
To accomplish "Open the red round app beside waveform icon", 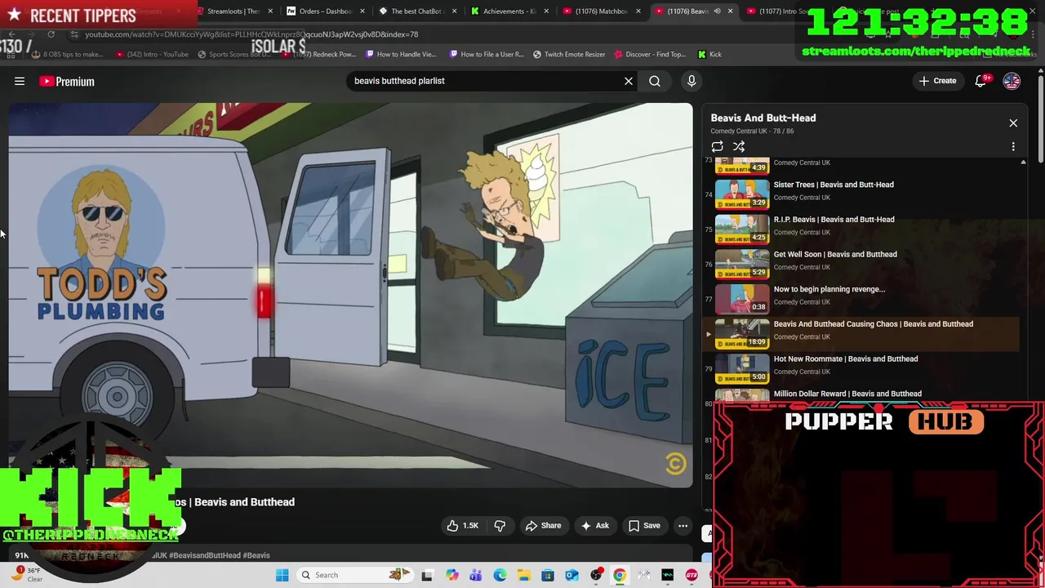I will tap(691, 576).
